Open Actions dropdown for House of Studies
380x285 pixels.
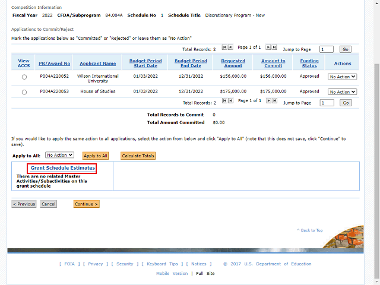point(342,92)
